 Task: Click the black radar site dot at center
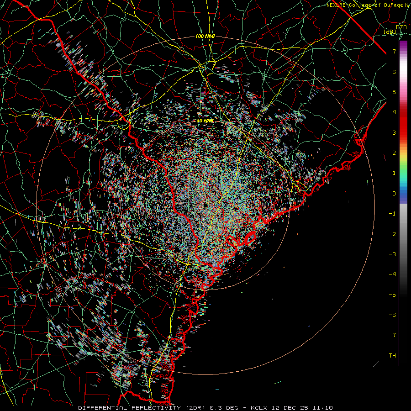pos(205,205)
